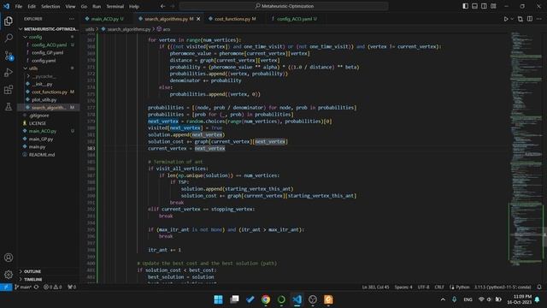
Task: Open the Edit menu
Action: pos(32,6)
